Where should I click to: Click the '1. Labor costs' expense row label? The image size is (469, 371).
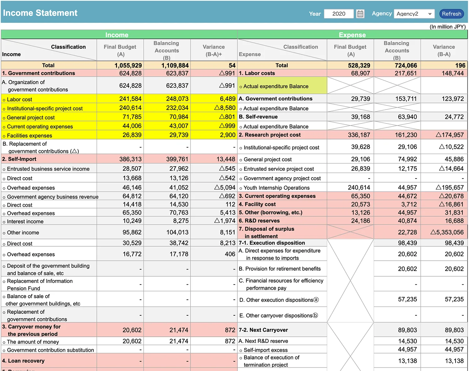pos(257,73)
